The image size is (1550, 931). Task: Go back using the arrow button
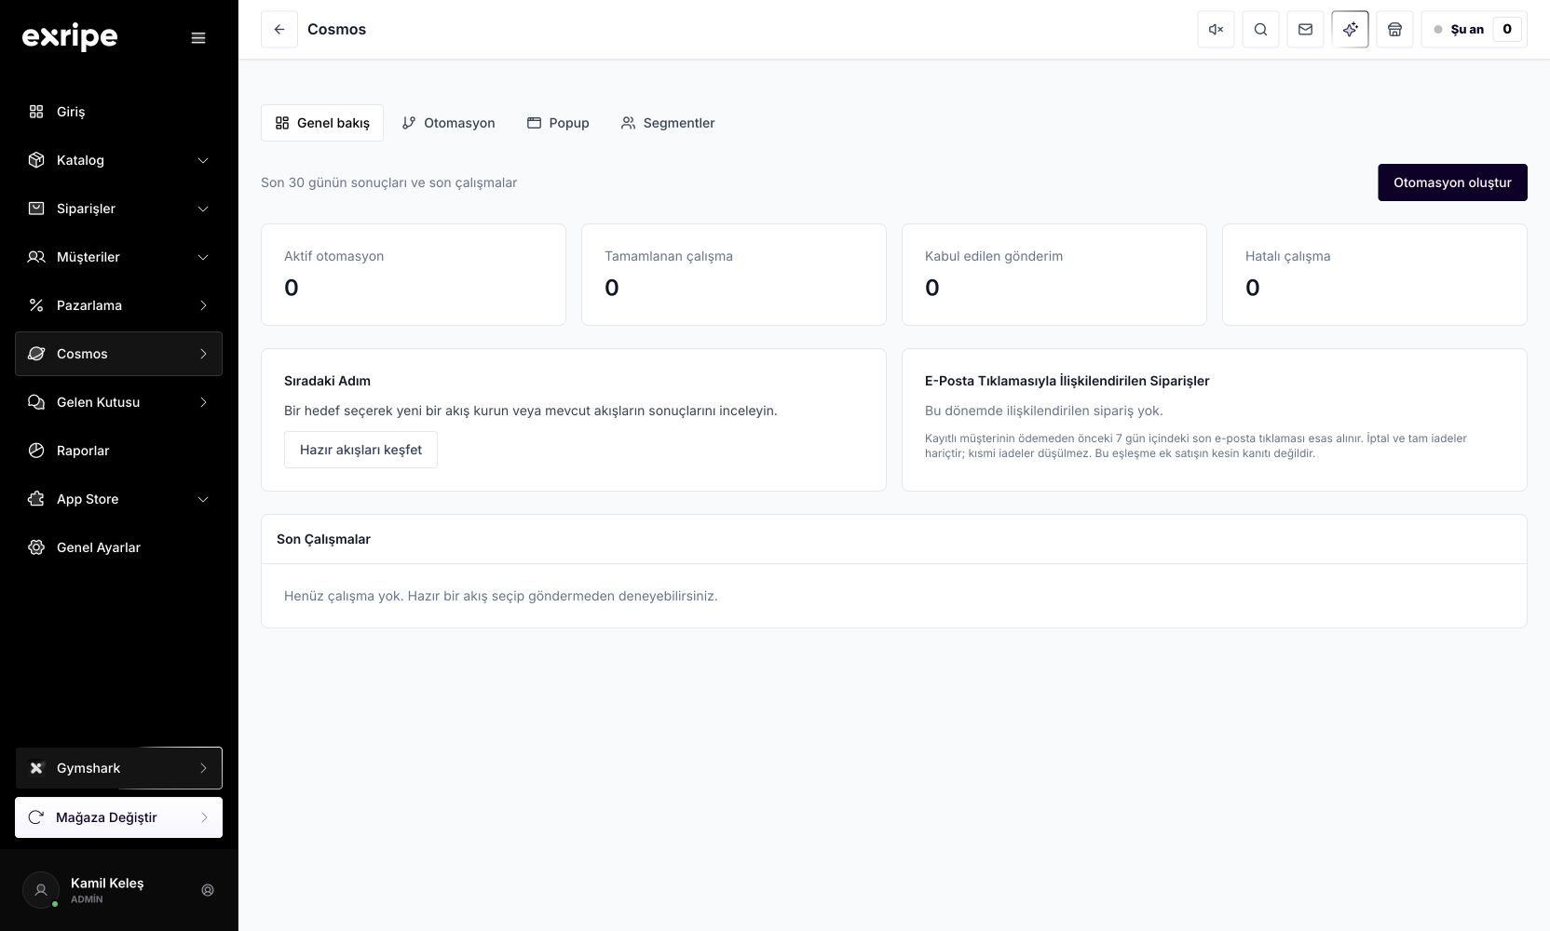coord(279,30)
